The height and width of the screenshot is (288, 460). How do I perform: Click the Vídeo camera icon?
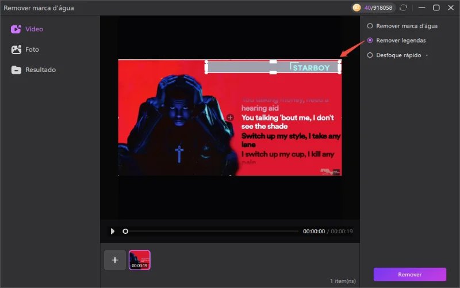[x=16, y=29]
